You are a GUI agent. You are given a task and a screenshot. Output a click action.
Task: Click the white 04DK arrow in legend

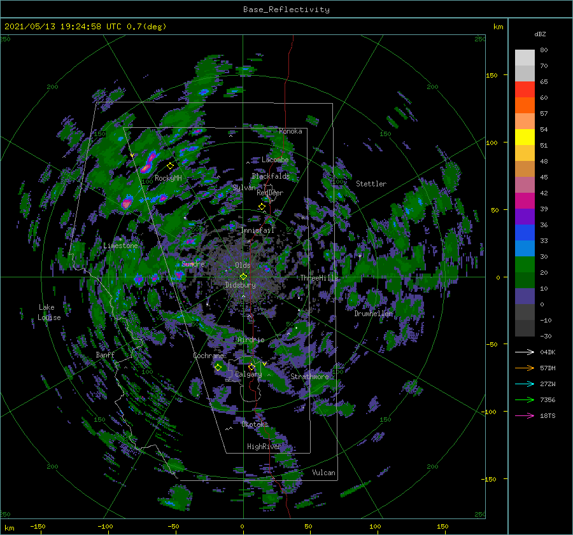525,352
